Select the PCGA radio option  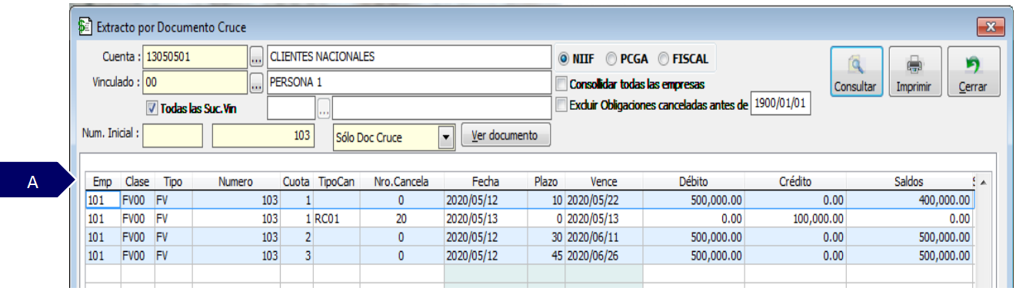[612, 59]
